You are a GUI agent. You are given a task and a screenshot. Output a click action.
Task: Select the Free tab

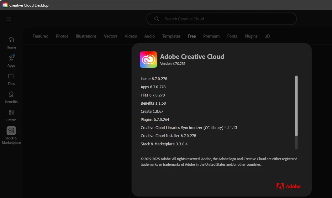(x=192, y=36)
